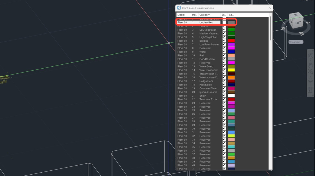The height and width of the screenshot is (176, 315).
Task: Open the white color swatch for Snow
Action: coord(231,96)
